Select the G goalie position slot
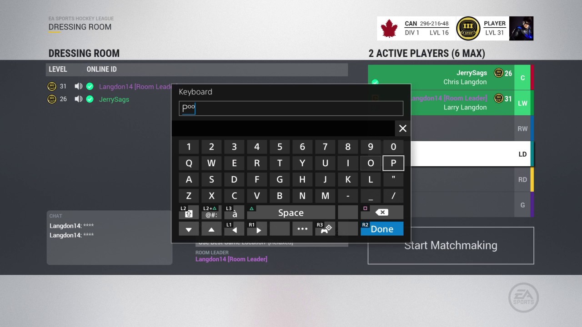The height and width of the screenshot is (327, 582). point(472,205)
